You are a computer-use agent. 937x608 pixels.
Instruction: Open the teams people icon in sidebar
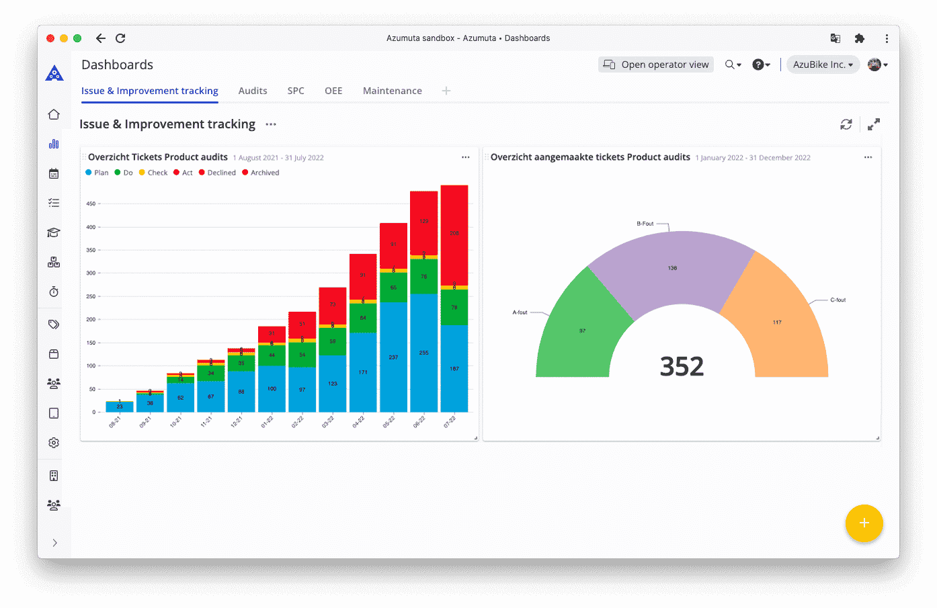tap(53, 383)
